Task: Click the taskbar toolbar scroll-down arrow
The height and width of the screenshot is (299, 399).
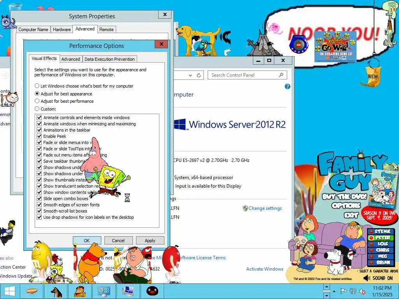Action: (327, 295)
